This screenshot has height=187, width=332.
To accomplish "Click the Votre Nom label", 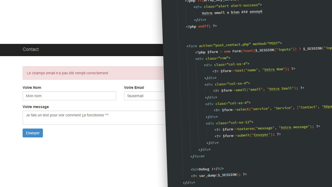I will click(32, 88).
